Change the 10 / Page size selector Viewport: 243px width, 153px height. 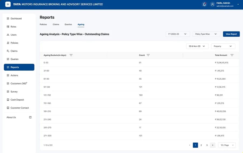227,145
